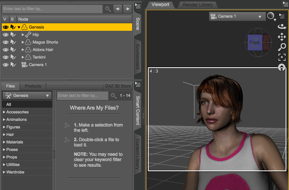289x190 pixels.
Task: Open the Genesis filter dropdown
Action: click(x=27, y=95)
